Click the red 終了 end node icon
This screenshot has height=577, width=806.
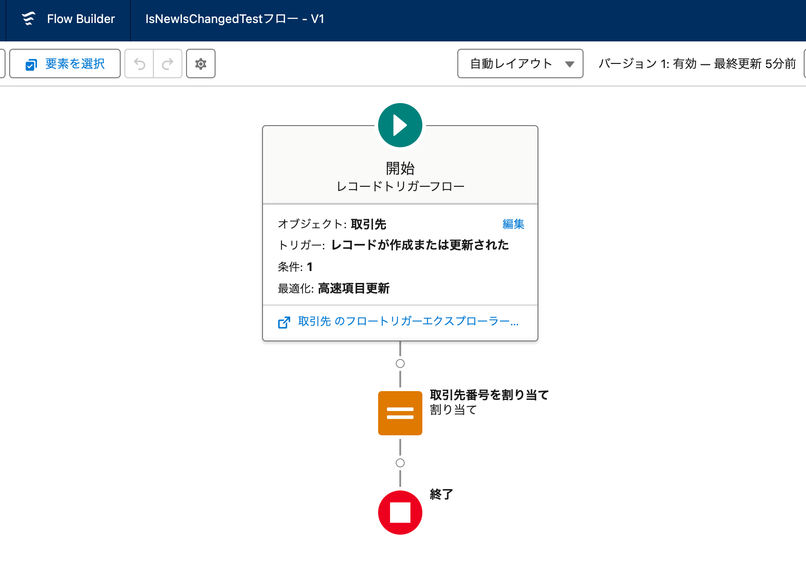pyautogui.click(x=400, y=512)
